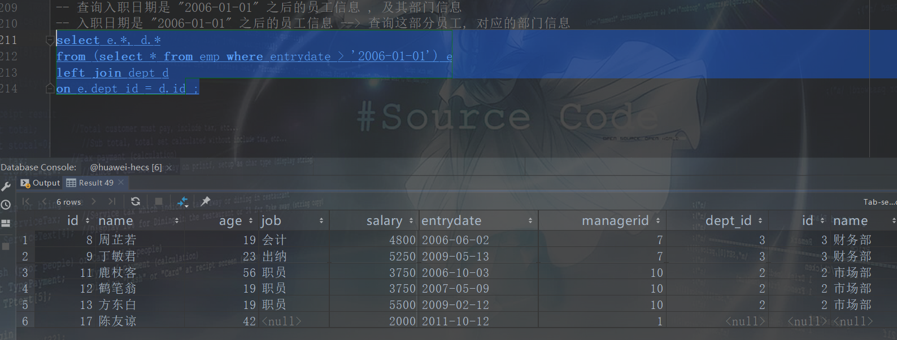The height and width of the screenshot is (340, 897).
Task: Toggle the layout view icon in sidebar
Action: click(6, 223)
